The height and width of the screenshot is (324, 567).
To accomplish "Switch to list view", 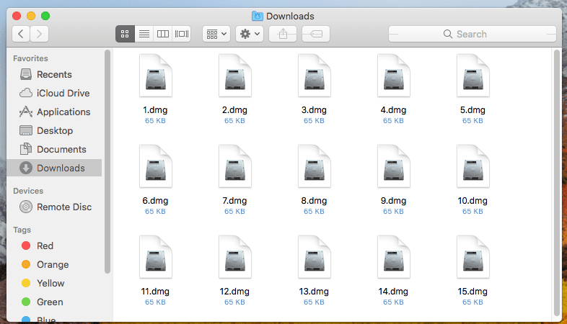I will 144,34.
